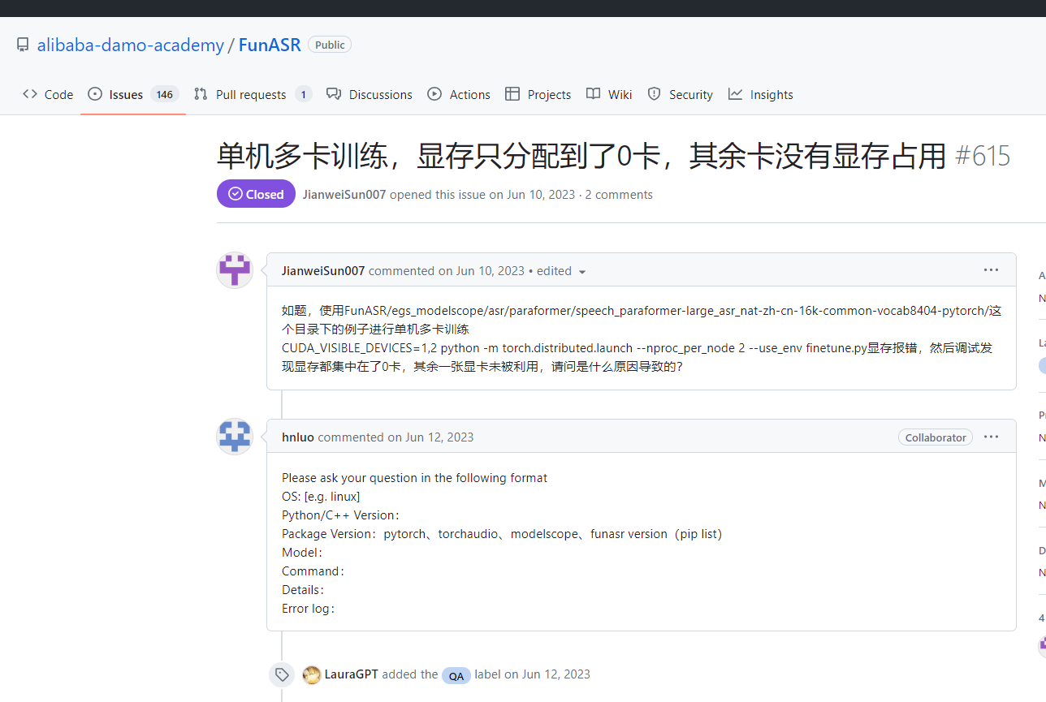Click the Issues counter badge showing 146
Viewport: 1046px width, 702px height.
(x=165, y=94)
